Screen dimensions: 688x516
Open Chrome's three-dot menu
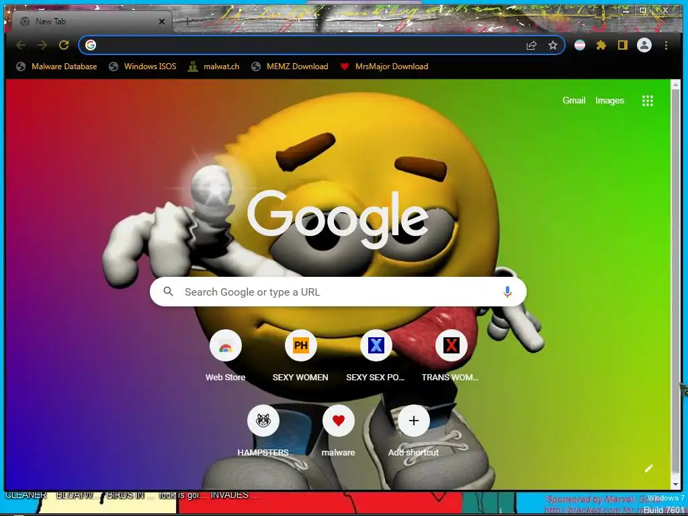(666, 45)
